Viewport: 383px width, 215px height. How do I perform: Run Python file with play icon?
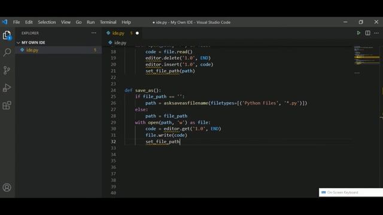[358, 33]
